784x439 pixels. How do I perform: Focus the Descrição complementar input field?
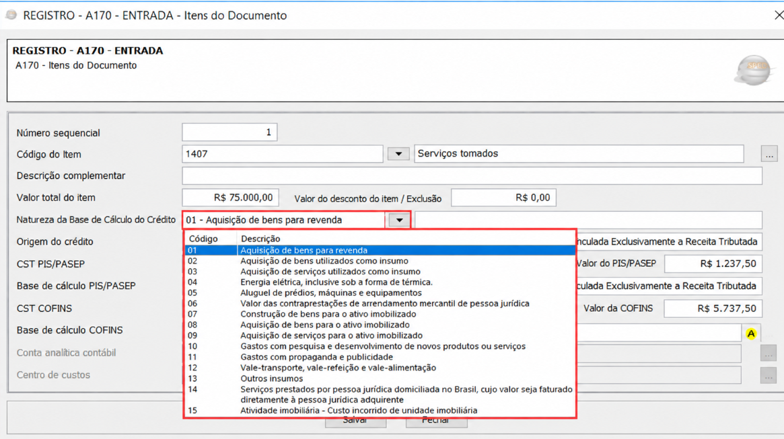coord(472,175)
